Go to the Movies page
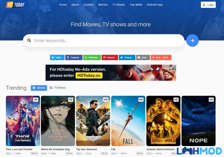 103,5
